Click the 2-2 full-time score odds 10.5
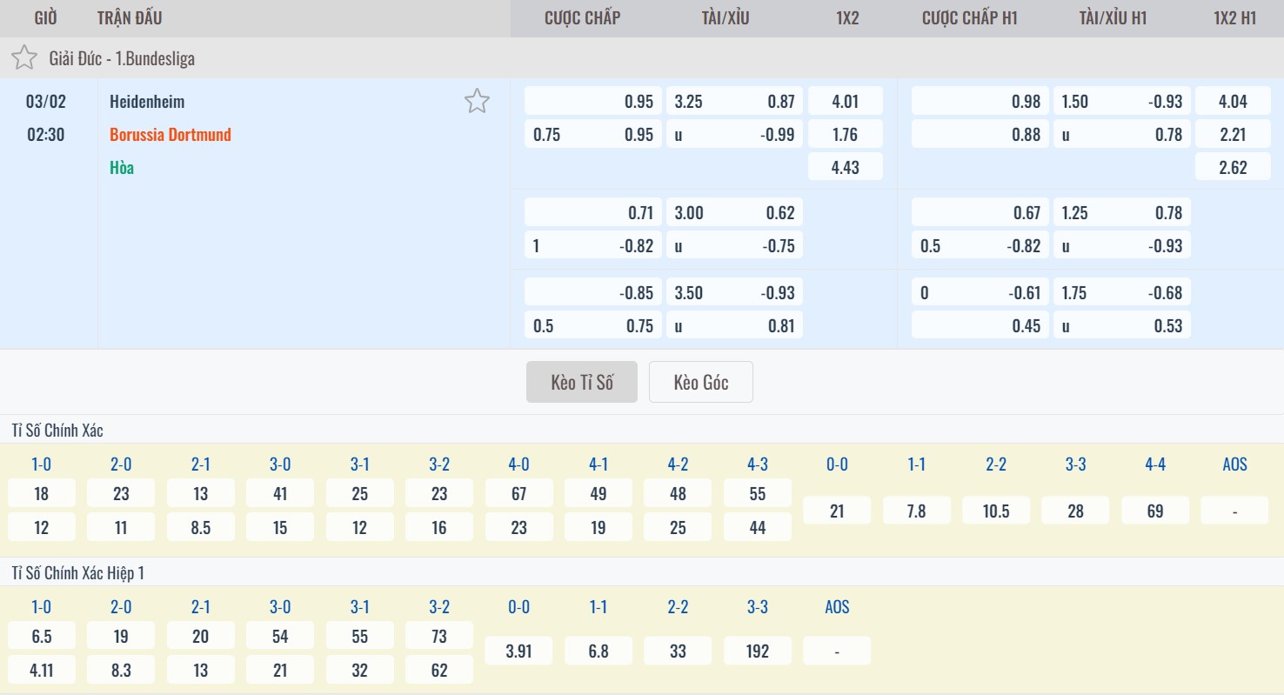 995,511
